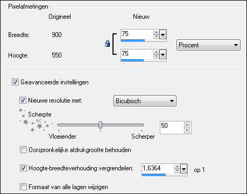Toggle Geavanceerde instellingen checkbox
This screenshot has height=194, width=247.
point(15,82)
